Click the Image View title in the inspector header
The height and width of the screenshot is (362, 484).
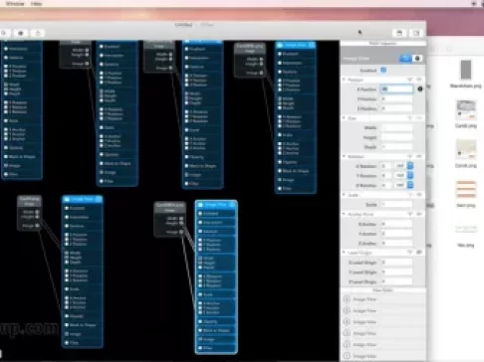[x=356, y=59]
